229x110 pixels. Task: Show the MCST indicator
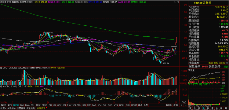pos(134,105)
